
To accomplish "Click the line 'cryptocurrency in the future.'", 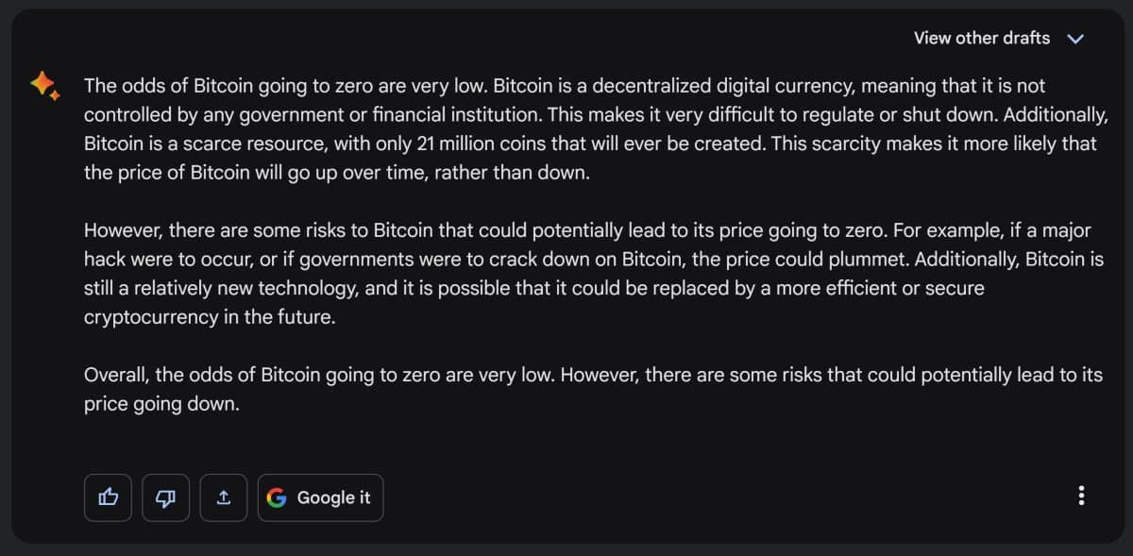I will coord(210,317).
